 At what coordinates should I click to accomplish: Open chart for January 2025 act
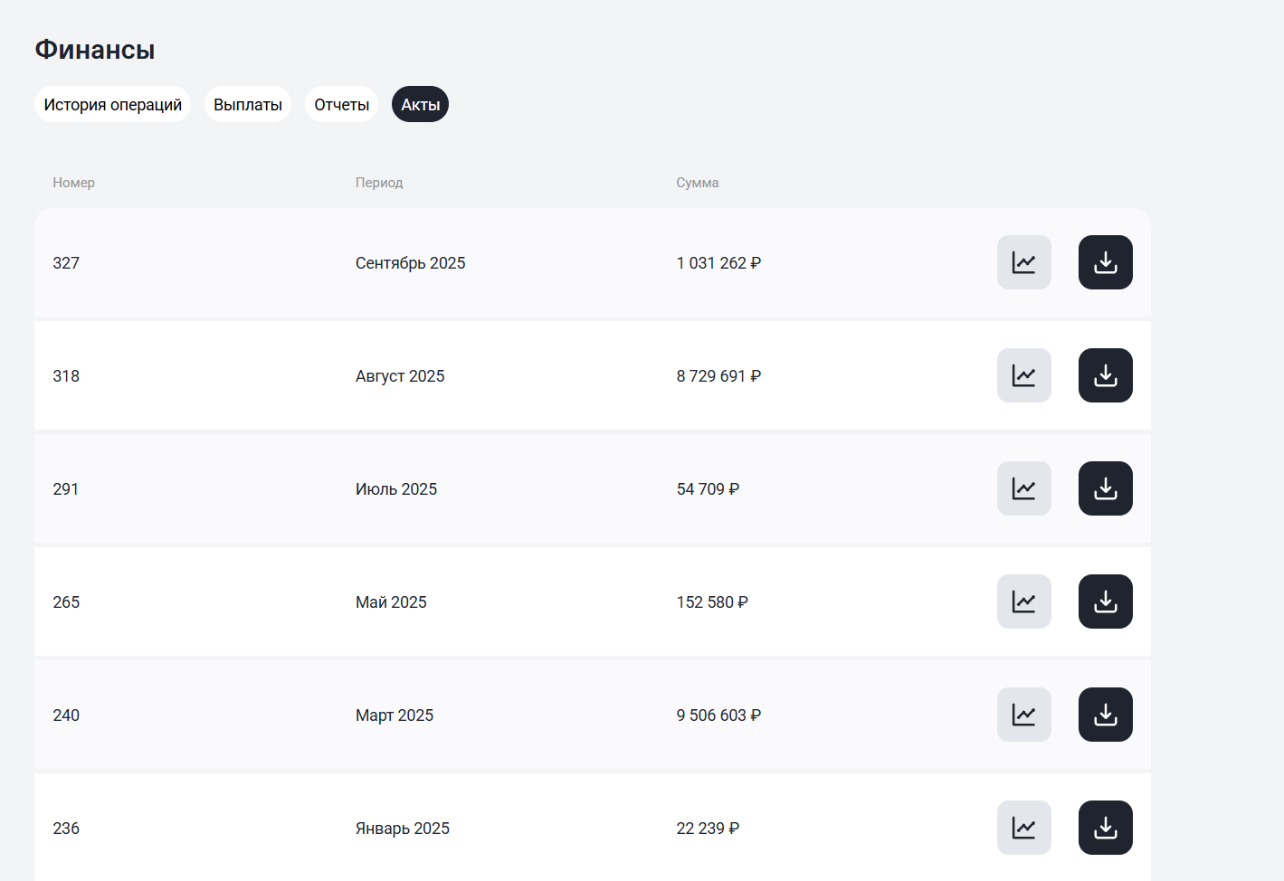[1023, 828]
